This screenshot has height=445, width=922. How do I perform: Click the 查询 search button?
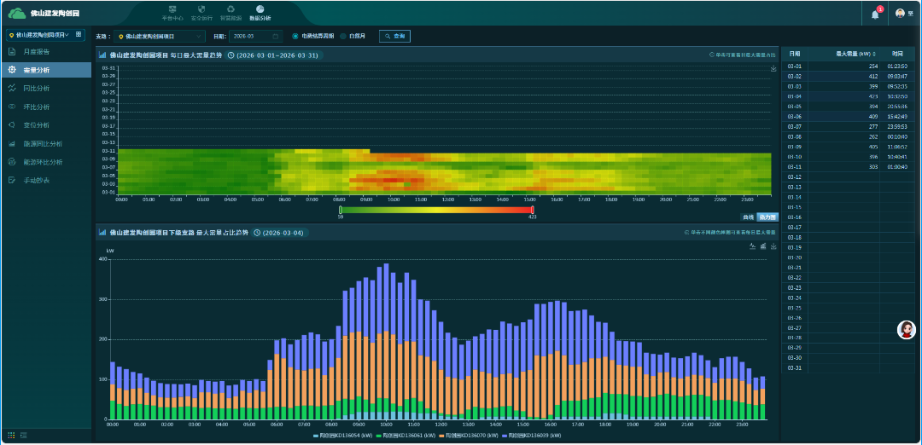[x=394, y=37]
